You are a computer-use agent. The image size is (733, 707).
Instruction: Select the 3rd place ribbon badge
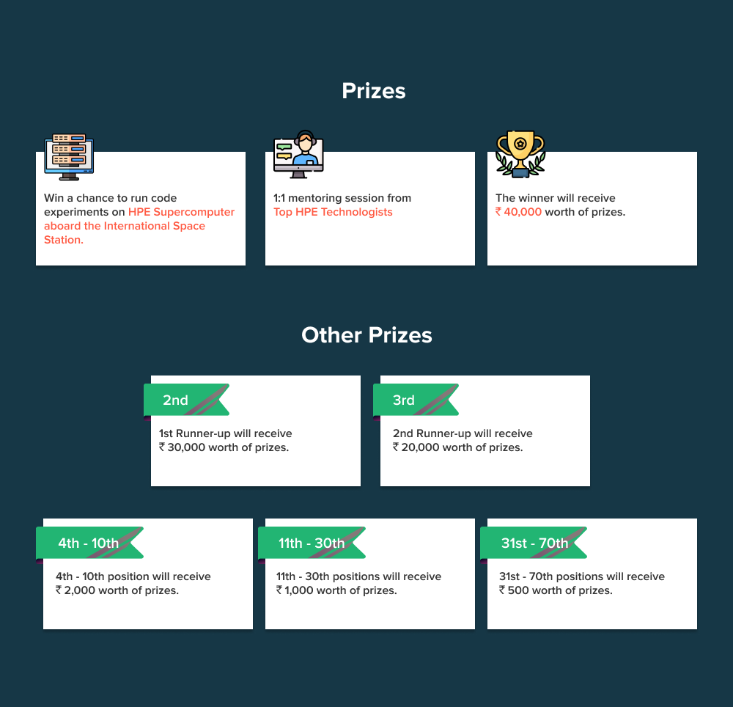click(416, 400)
